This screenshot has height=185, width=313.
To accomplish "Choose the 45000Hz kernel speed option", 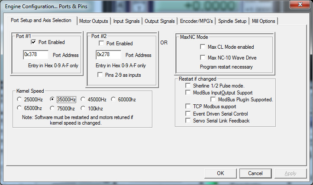I will tap(84, 100).
